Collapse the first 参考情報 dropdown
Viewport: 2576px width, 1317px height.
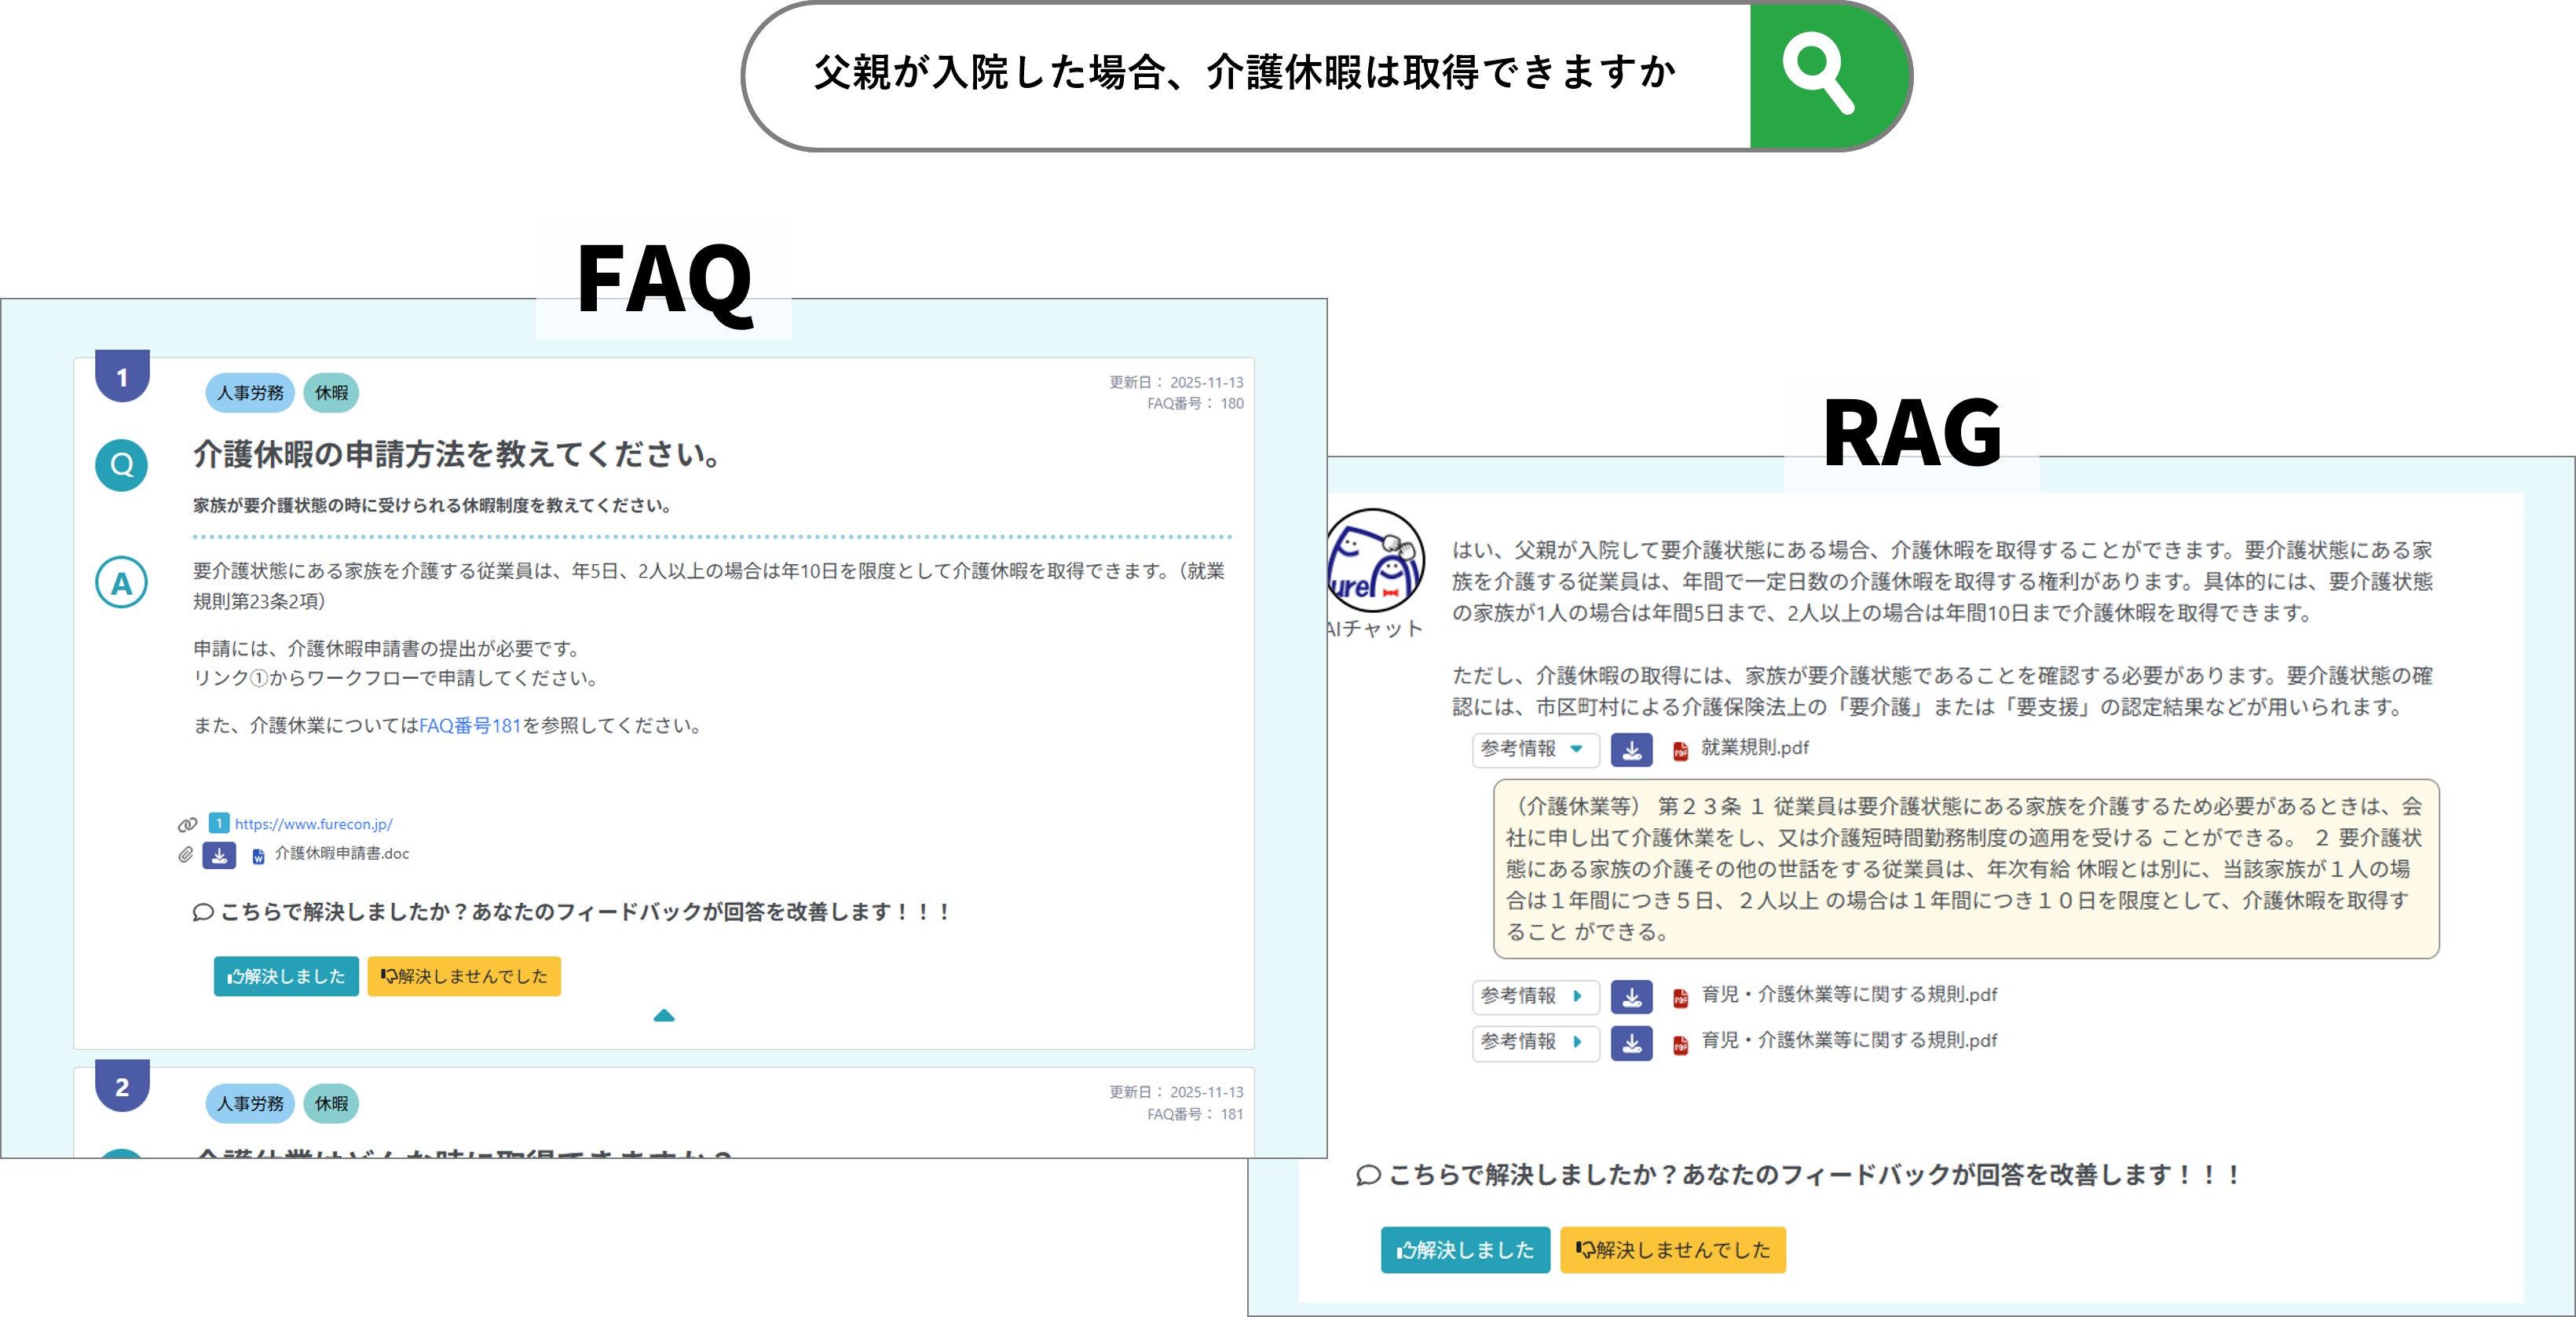point(1535,750)
